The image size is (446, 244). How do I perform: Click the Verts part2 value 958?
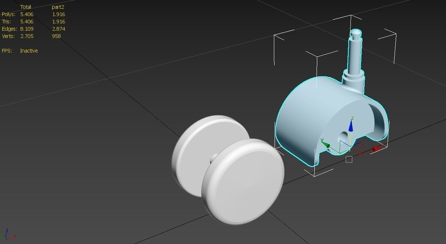coord(56,36)
